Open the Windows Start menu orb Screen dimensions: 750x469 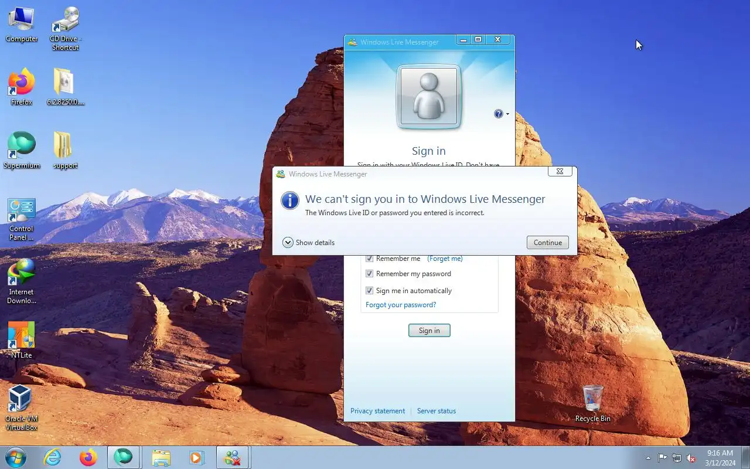tap(16, 457)
